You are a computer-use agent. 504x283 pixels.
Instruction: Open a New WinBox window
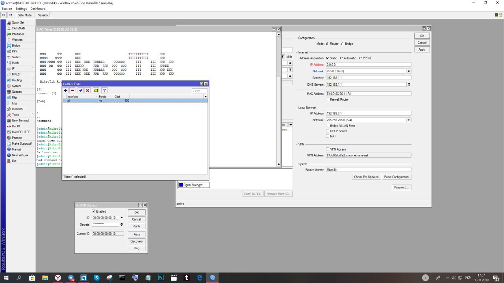click(x=20, y=155)
